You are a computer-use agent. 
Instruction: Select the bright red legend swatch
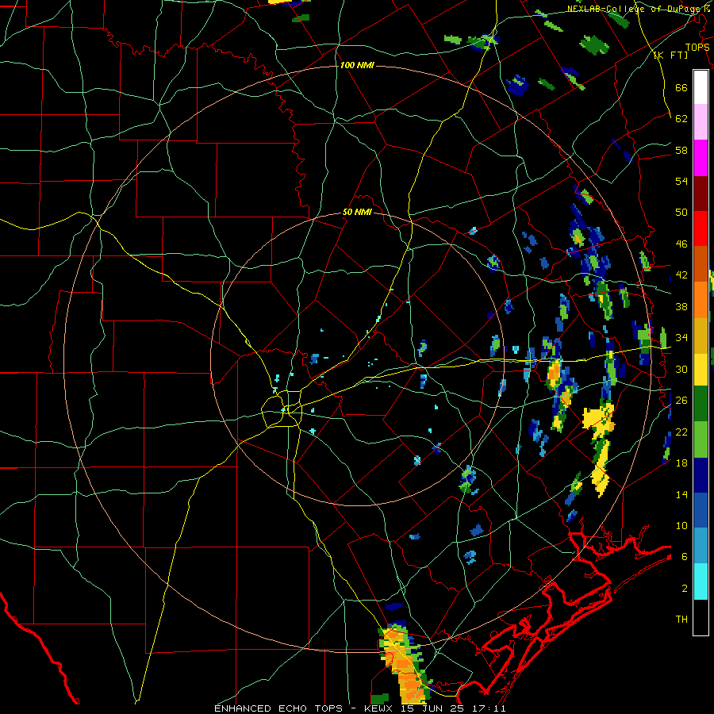pos(701,229)
